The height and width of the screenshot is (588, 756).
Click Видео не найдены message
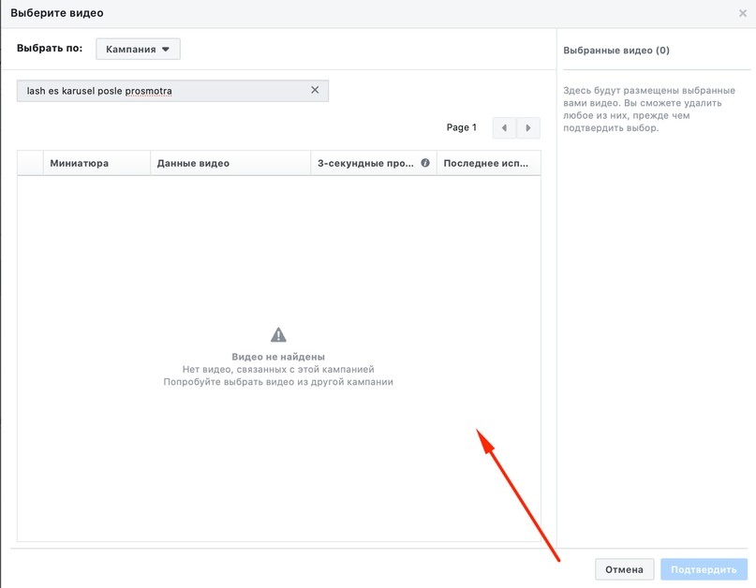[278, 357]
